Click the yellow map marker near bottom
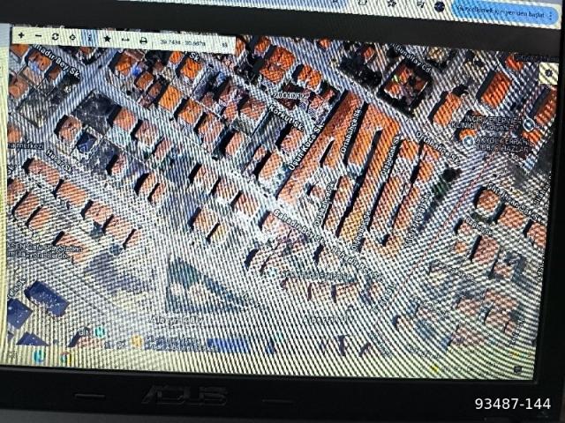The image size is (565, 423). [136, 341]
